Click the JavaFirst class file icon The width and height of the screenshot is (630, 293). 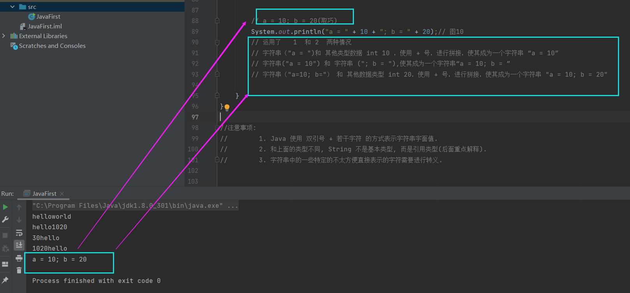pyautogui.click(x=32, y=16)
